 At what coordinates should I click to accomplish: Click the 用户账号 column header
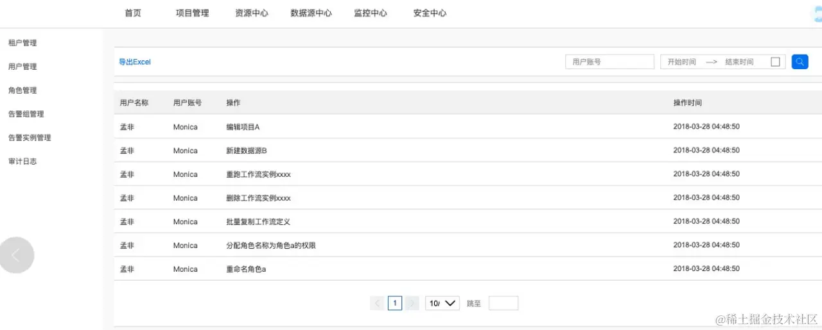[x=188, y=103]
